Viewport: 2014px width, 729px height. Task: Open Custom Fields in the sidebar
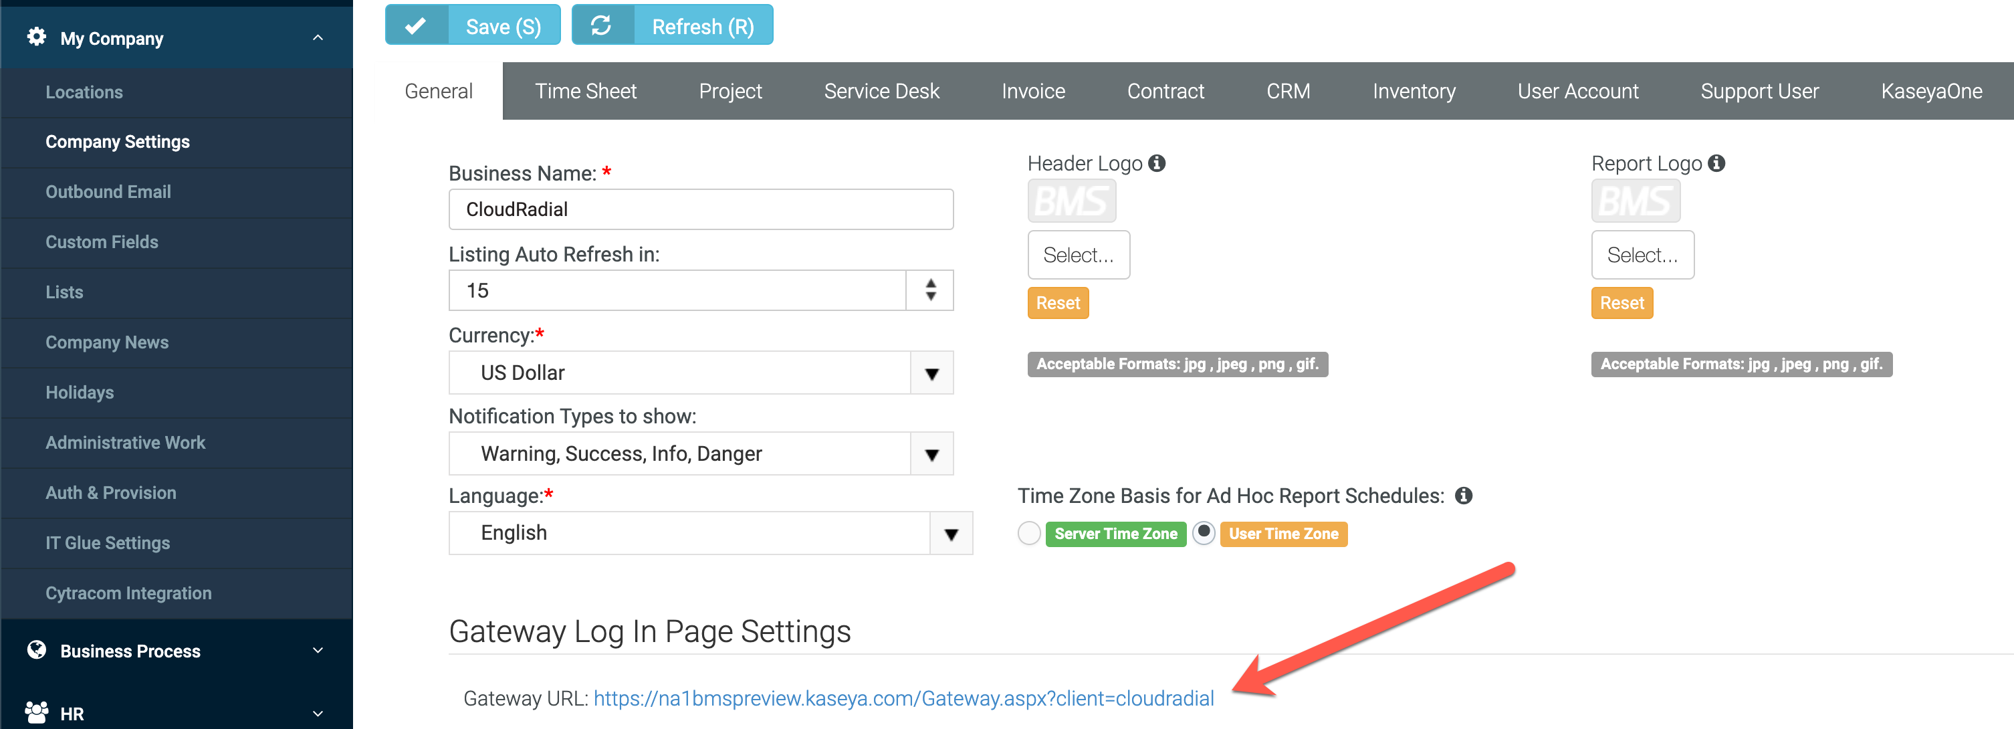click(x=177, y=243)
